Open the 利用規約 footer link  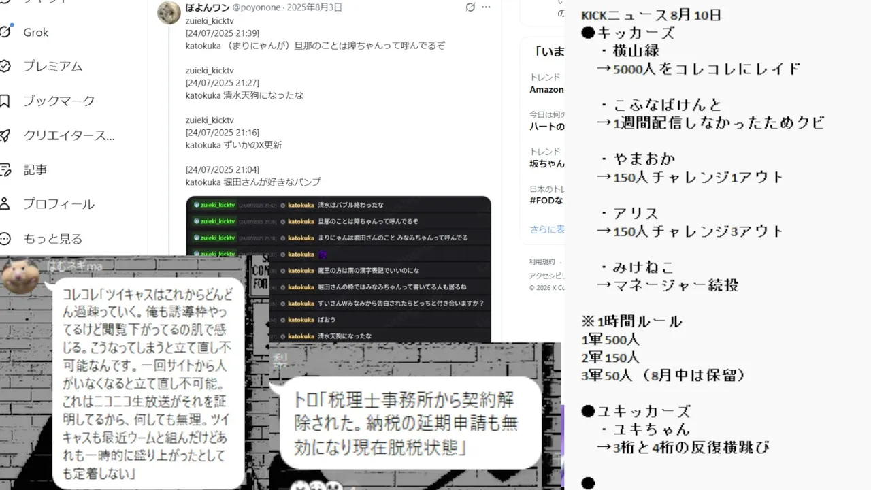542,262
